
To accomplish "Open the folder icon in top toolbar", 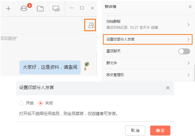I will [40, 8].
